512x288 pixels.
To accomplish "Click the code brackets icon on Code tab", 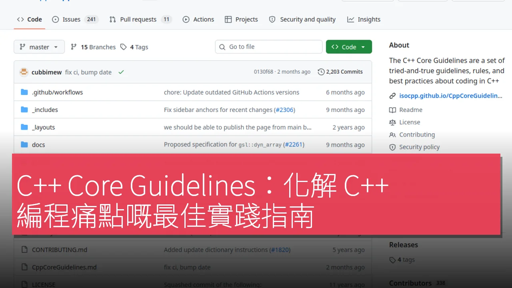I will (20, 19).
